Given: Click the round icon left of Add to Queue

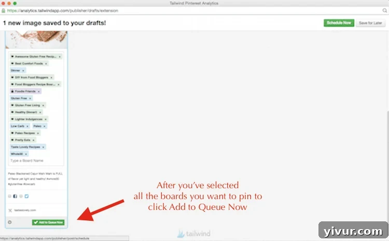Looking at the screenshot, I should tap(10, 222).
